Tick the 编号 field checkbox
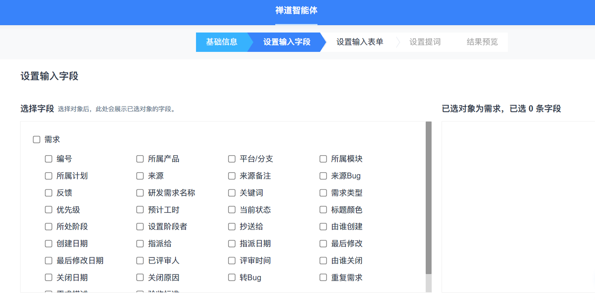Viewport: 595px width, 300px height. pos(48,159)
